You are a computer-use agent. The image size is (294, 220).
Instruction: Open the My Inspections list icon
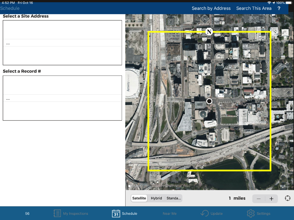[x=57, y=213]
